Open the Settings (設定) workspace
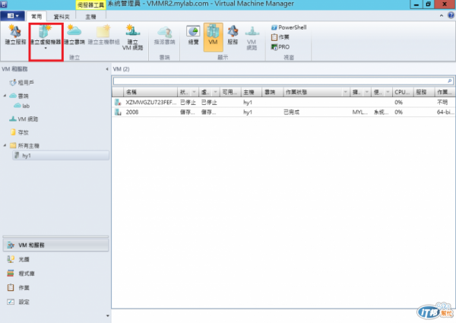This screenshot has width=456, height=323. coord(55,302)
